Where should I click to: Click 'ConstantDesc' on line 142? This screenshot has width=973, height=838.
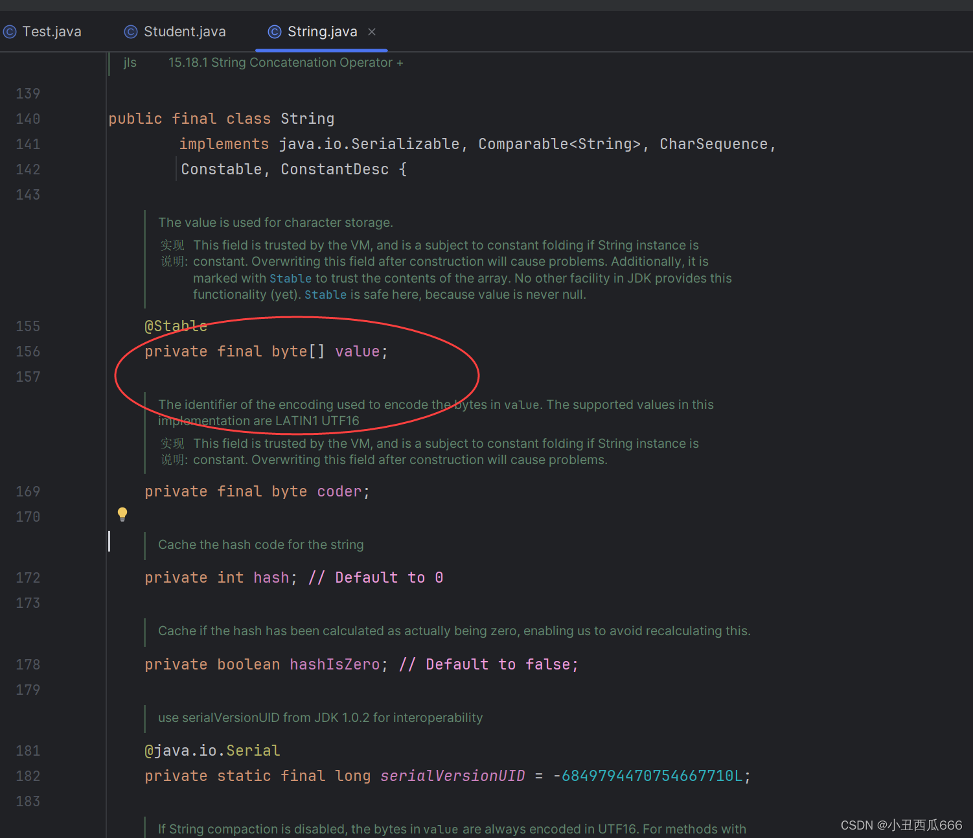[x=335, y=169]
